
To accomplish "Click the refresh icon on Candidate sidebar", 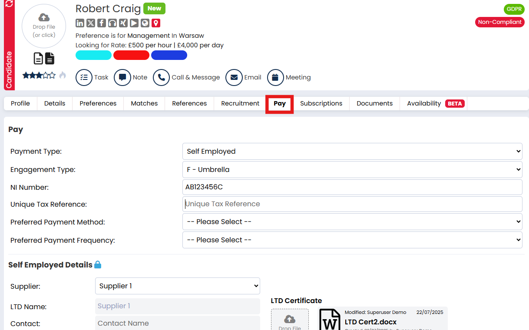I will click(9, 4).
